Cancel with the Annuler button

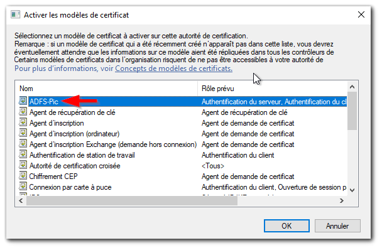[337, 226]
